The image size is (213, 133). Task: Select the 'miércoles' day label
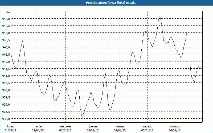pos(65,126)
